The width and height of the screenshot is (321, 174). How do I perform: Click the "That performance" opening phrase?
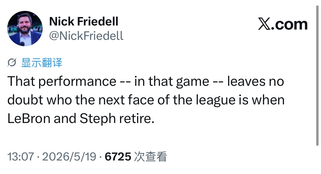coord(61,82)
